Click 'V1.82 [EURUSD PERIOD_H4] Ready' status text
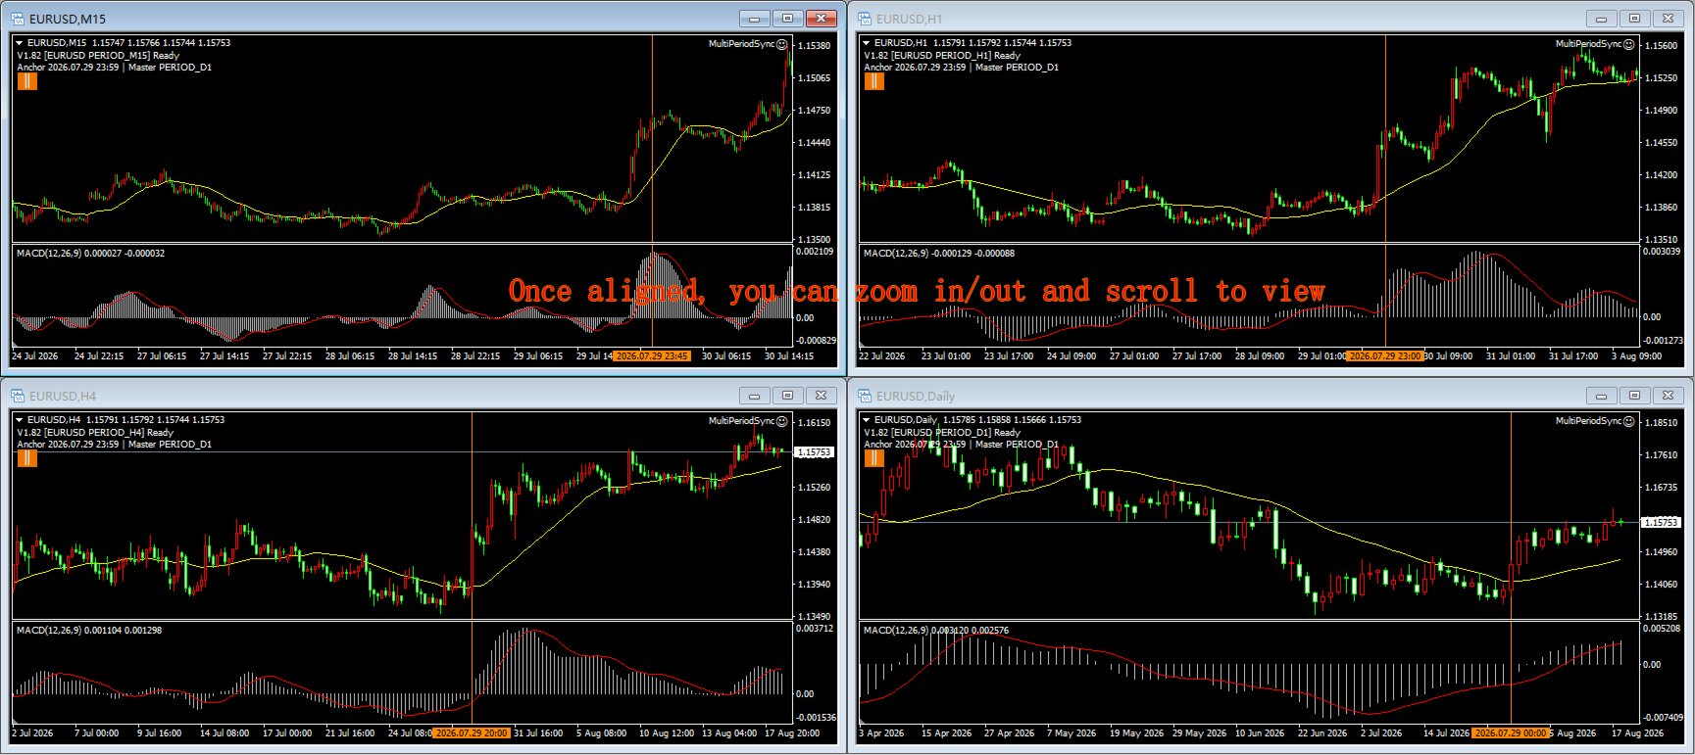The image size is (1695, 755). coord(95,433)
